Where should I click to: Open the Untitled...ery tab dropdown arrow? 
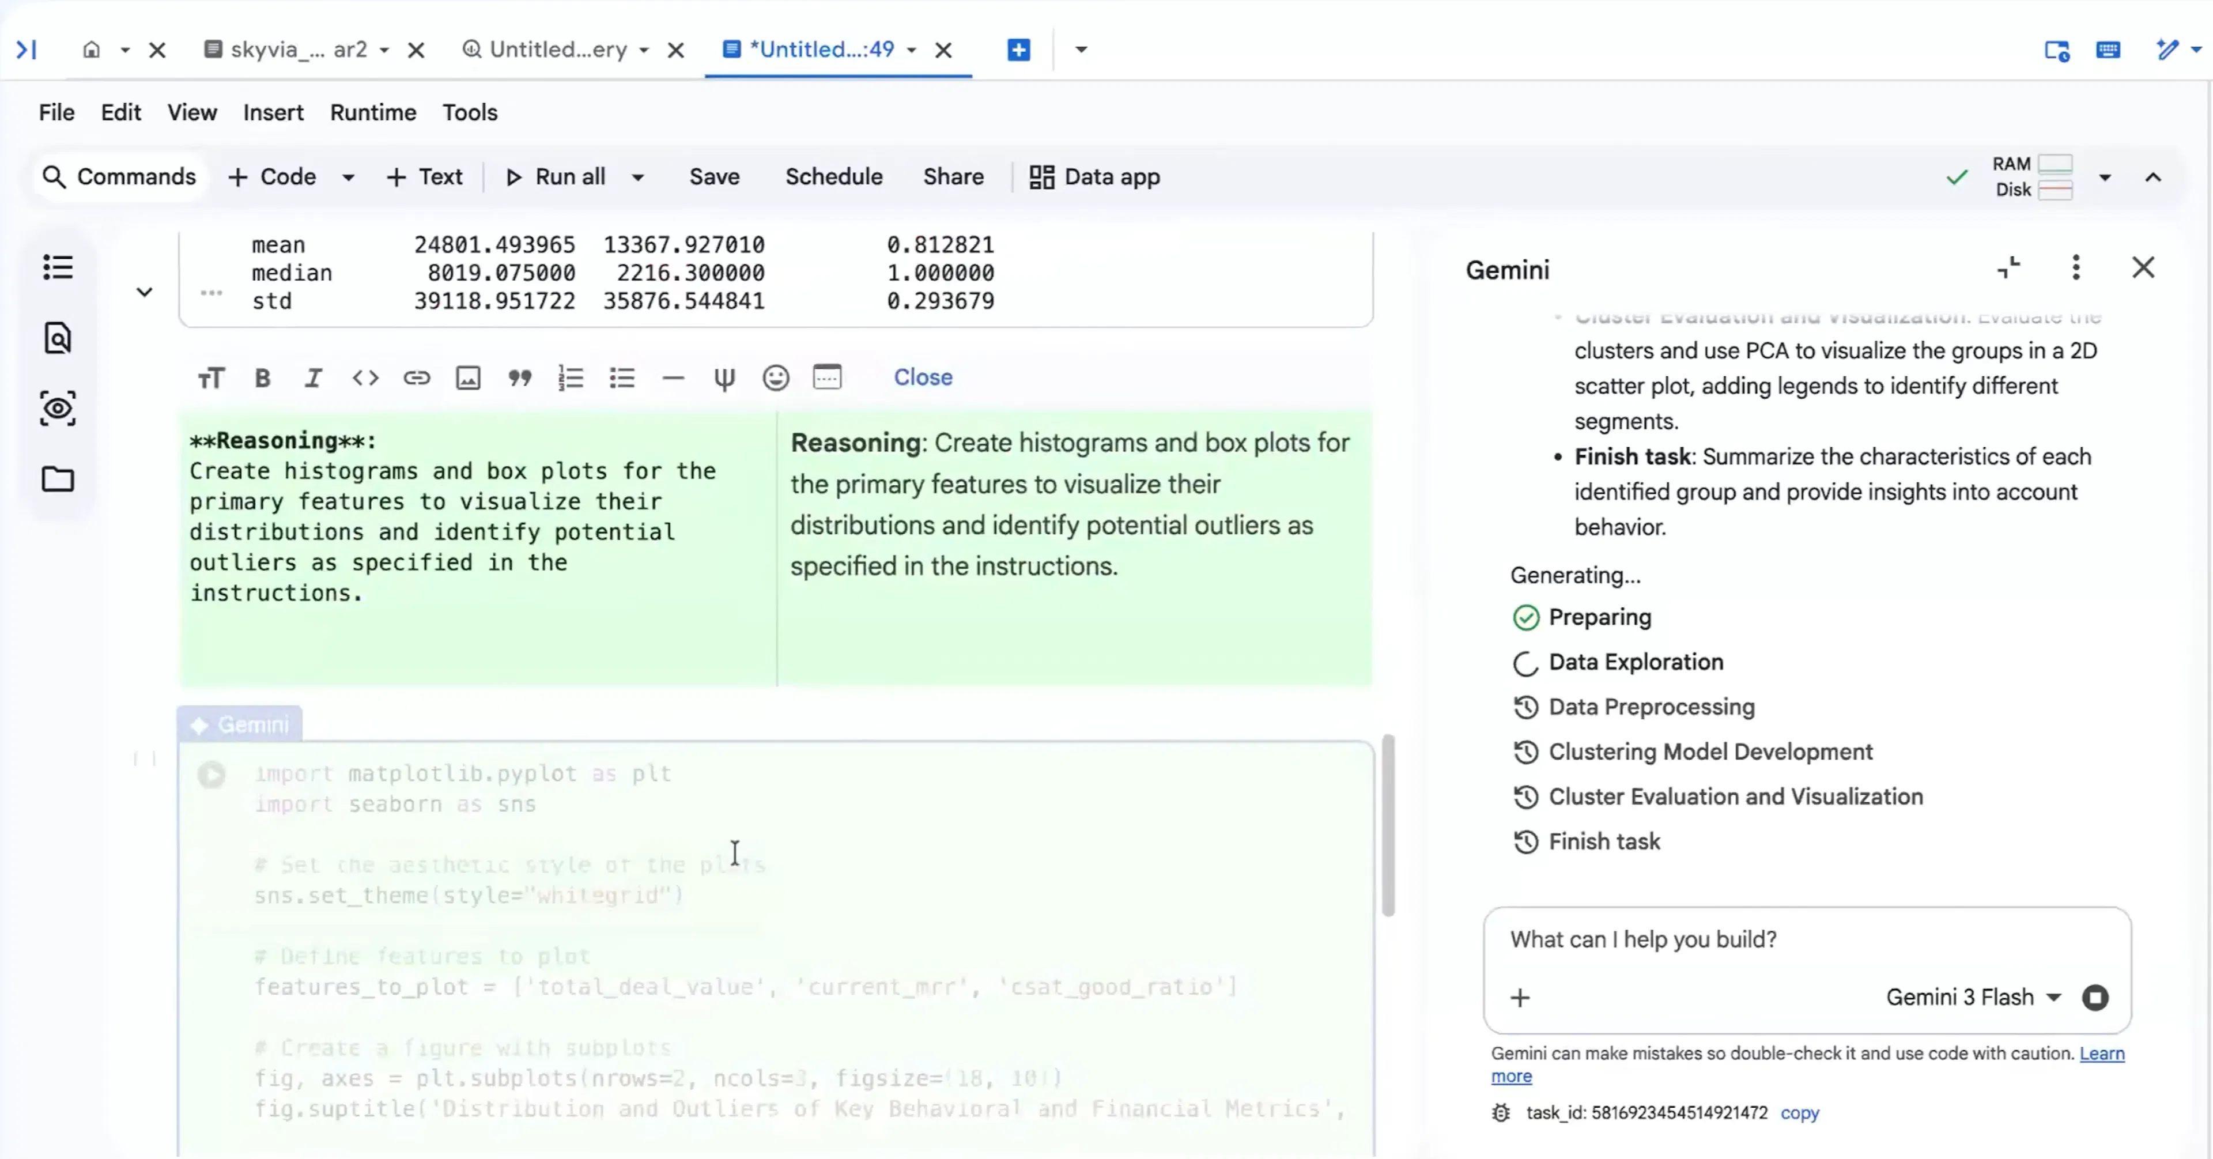[644, 51]
